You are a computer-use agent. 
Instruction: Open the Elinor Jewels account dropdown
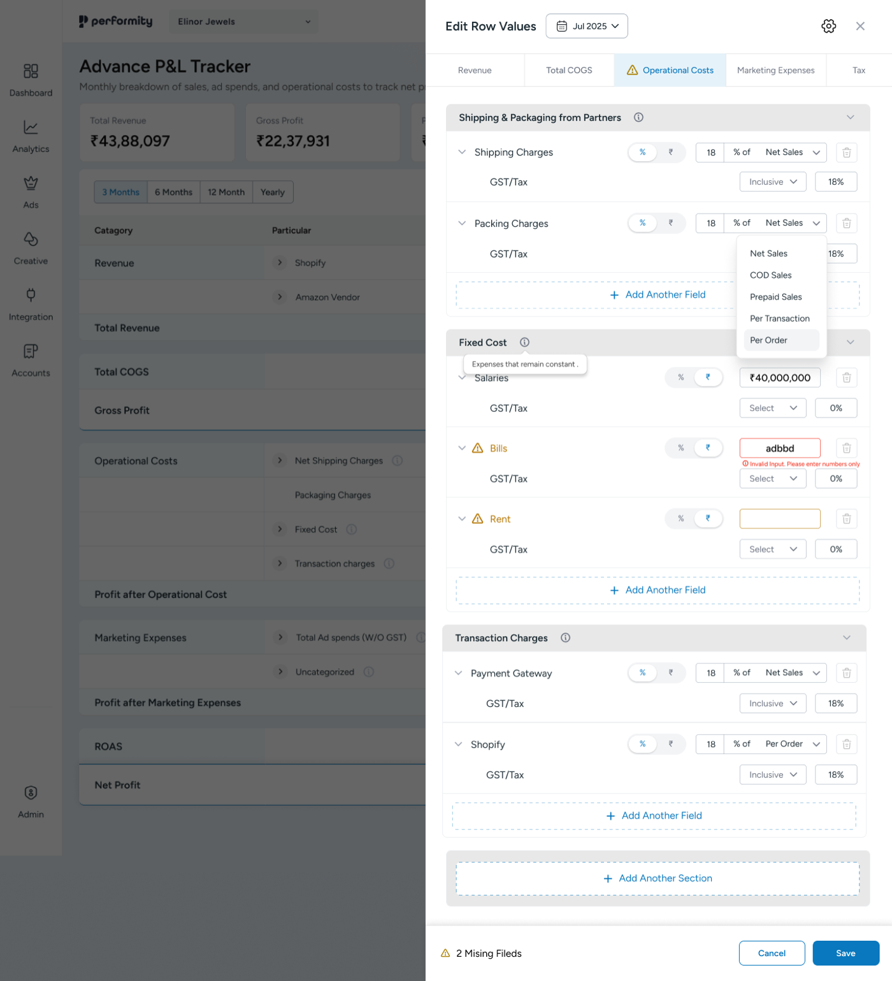(x=244, y=22)
